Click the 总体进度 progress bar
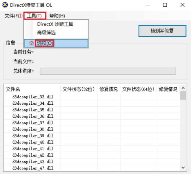 click(108, 71)
